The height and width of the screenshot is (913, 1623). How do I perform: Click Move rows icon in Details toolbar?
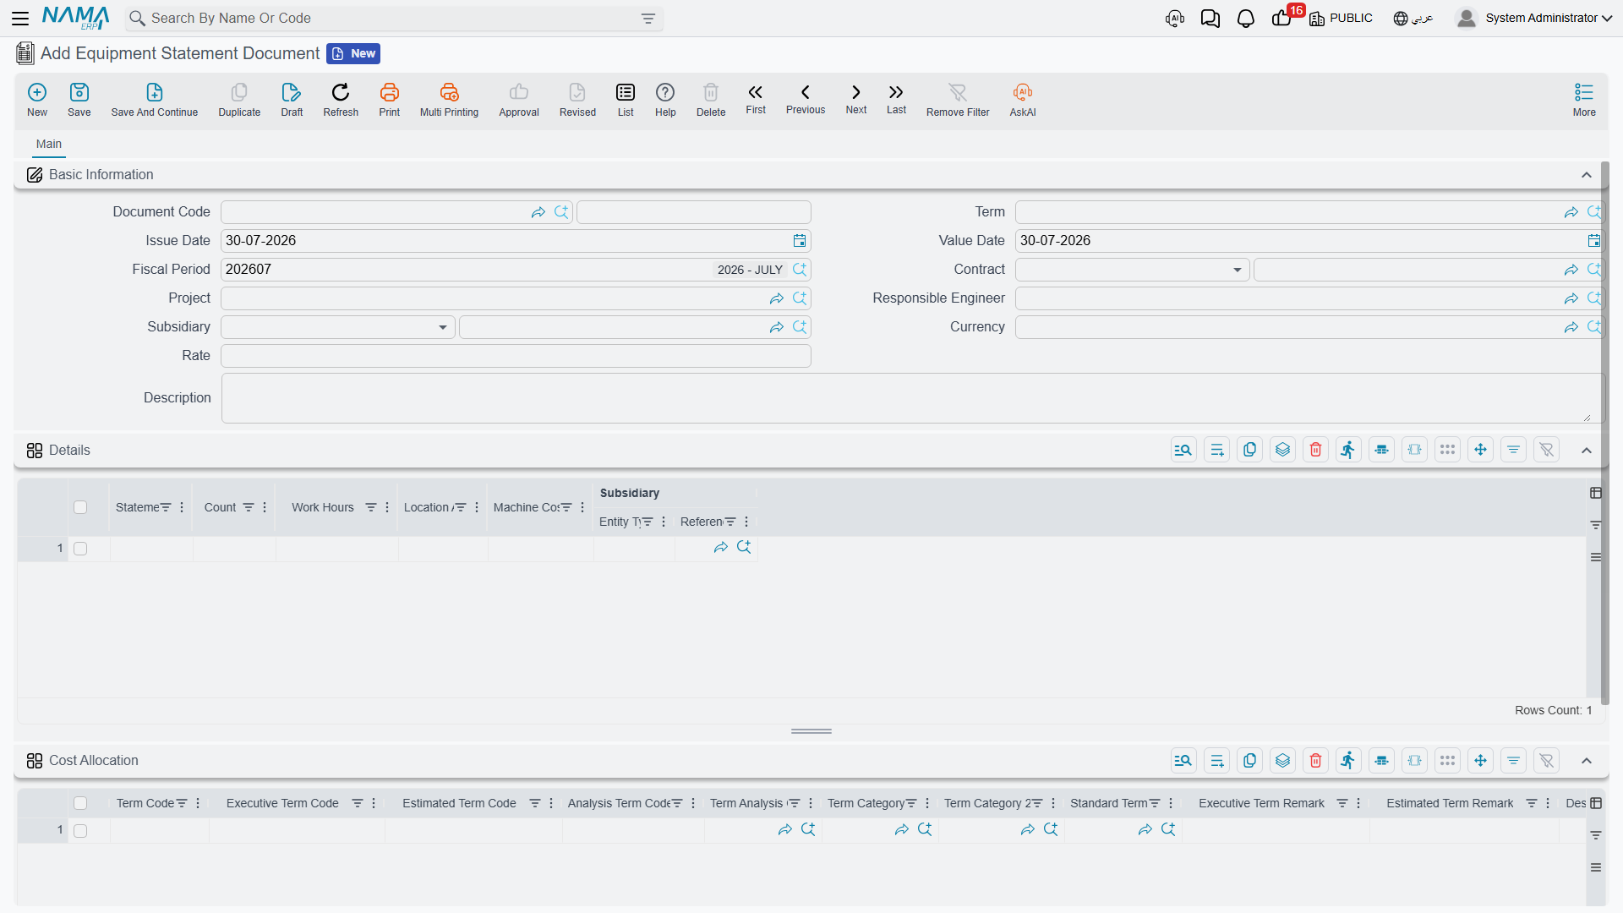click(1480, 450)
